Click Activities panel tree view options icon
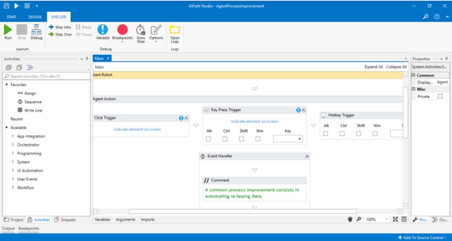The width and height of the screenshot is (452, 241). [30, 68]
